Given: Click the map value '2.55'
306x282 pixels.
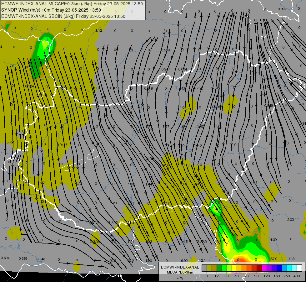Looking at the screenshot, I should (x=292, y=258).
